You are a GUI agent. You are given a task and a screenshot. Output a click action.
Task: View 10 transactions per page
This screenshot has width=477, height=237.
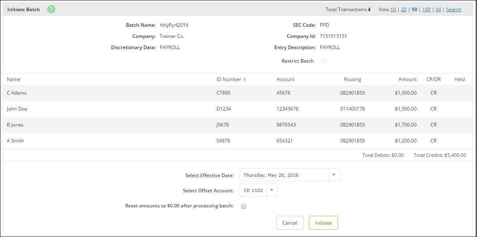(x=393, y=10)
